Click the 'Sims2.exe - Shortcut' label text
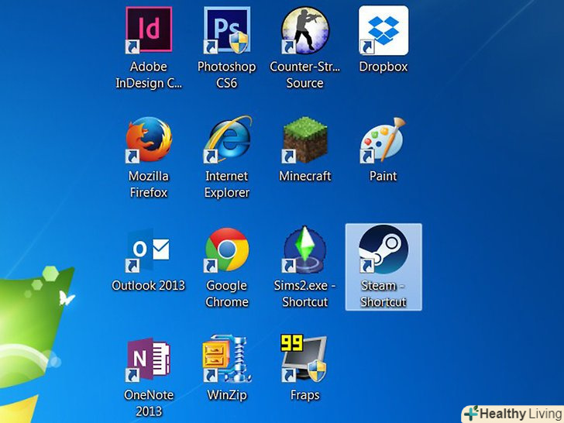This screenshot has width=564, height=423. pos(304,294)
